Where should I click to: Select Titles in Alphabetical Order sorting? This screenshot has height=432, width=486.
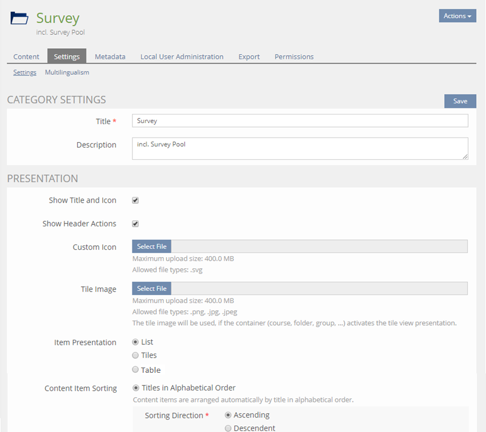pos(136,388)
